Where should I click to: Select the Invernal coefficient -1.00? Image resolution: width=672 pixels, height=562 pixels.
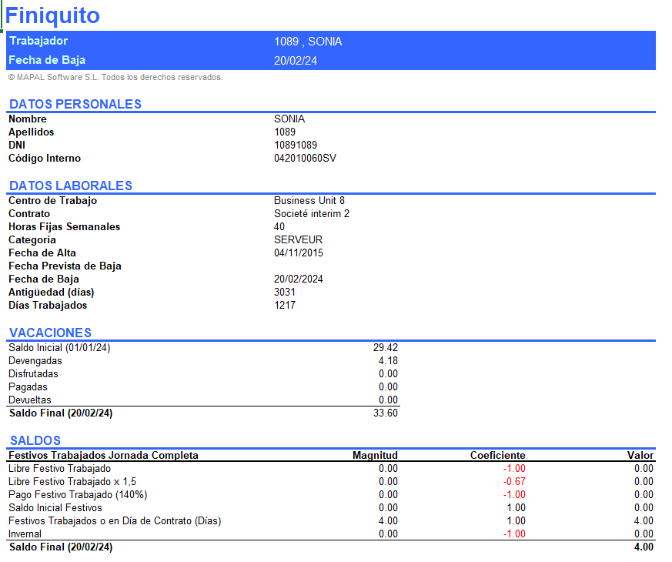514,534
